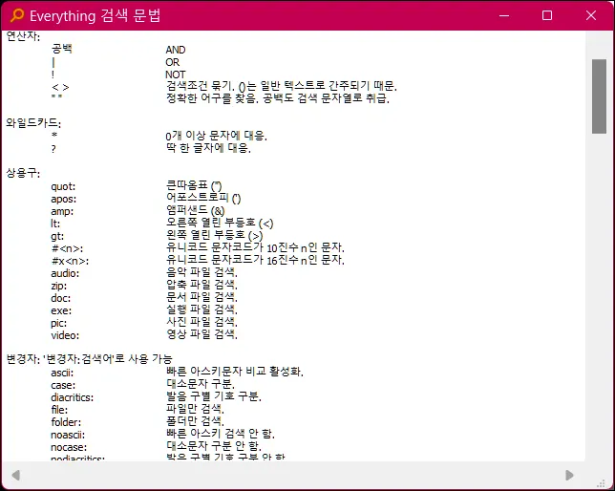Maximize the search syntax window
This screenshot has width=615, height=491.
point(547,15)
